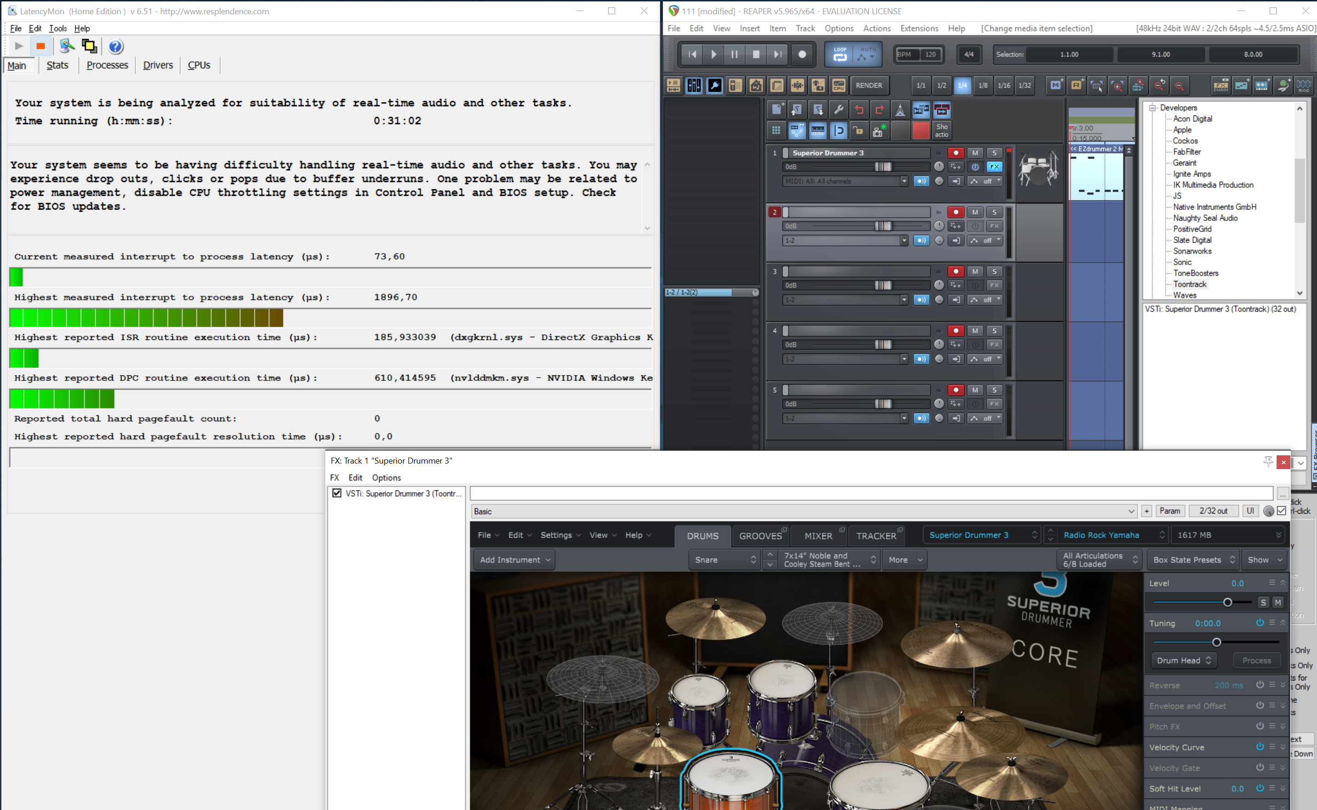Stop LatencyMon monitoring with the orange square
This screenshot has width=1317, height=810.
pos(40,46)
